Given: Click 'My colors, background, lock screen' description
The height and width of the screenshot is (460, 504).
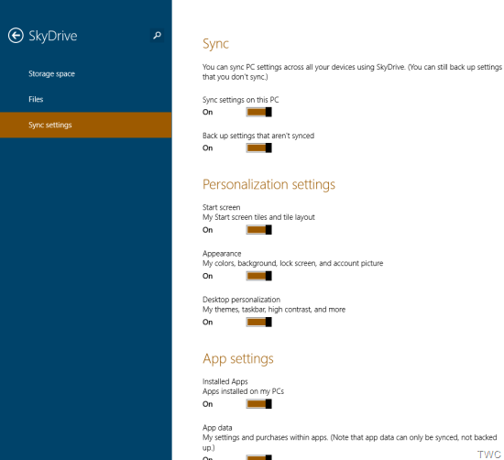Looking at the screenshot, I should click(293, 263).
